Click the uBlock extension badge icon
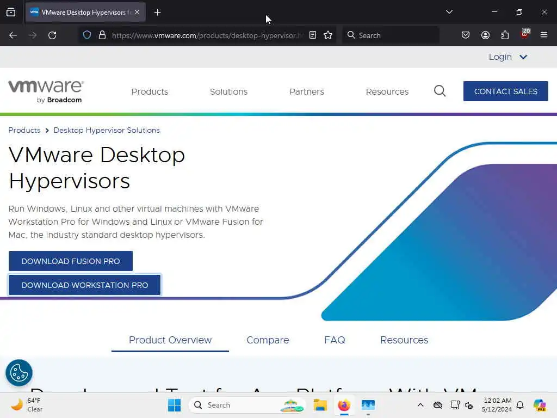557x418 pixels. click(x=525, y=34)
